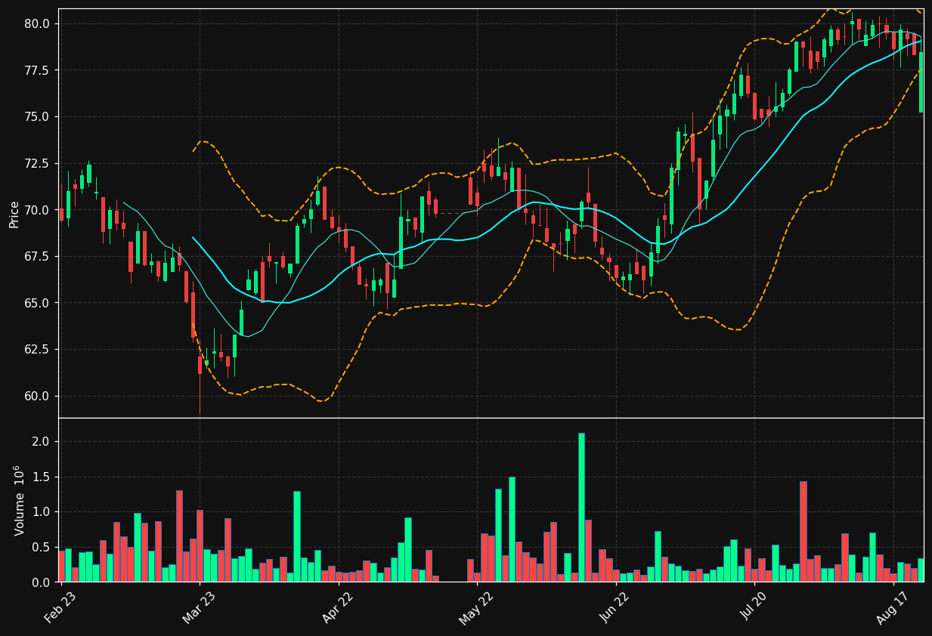Click the May 22 date label
Viewport: 932px width, 636px height.
click(476, 608)
